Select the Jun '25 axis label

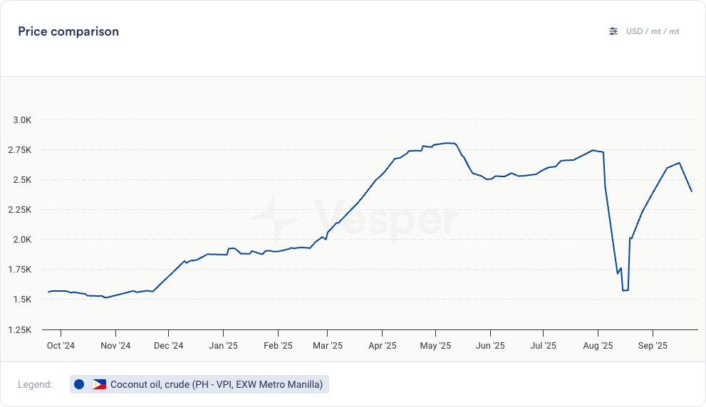(490, 346)
